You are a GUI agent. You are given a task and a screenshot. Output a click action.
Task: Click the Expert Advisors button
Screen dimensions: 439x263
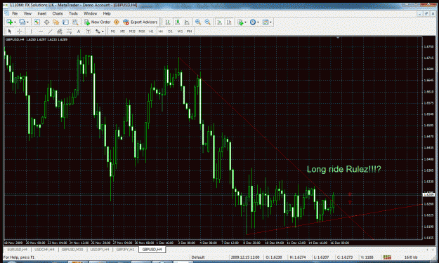140,22
